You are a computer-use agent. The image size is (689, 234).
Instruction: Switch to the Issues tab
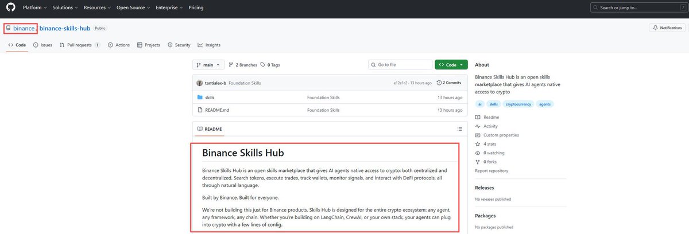coord(43,45)
